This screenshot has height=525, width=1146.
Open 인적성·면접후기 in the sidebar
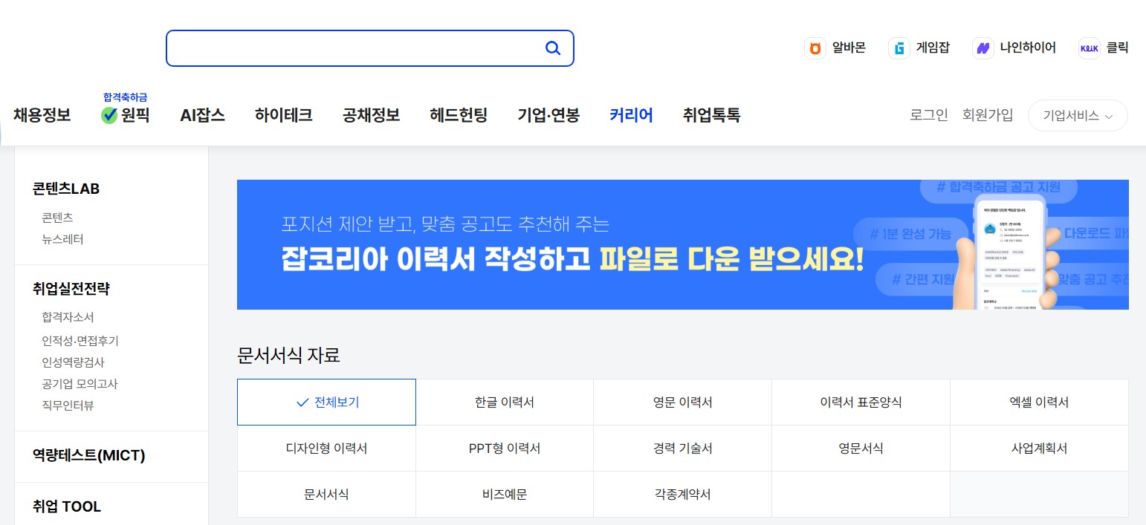point(80,341)
